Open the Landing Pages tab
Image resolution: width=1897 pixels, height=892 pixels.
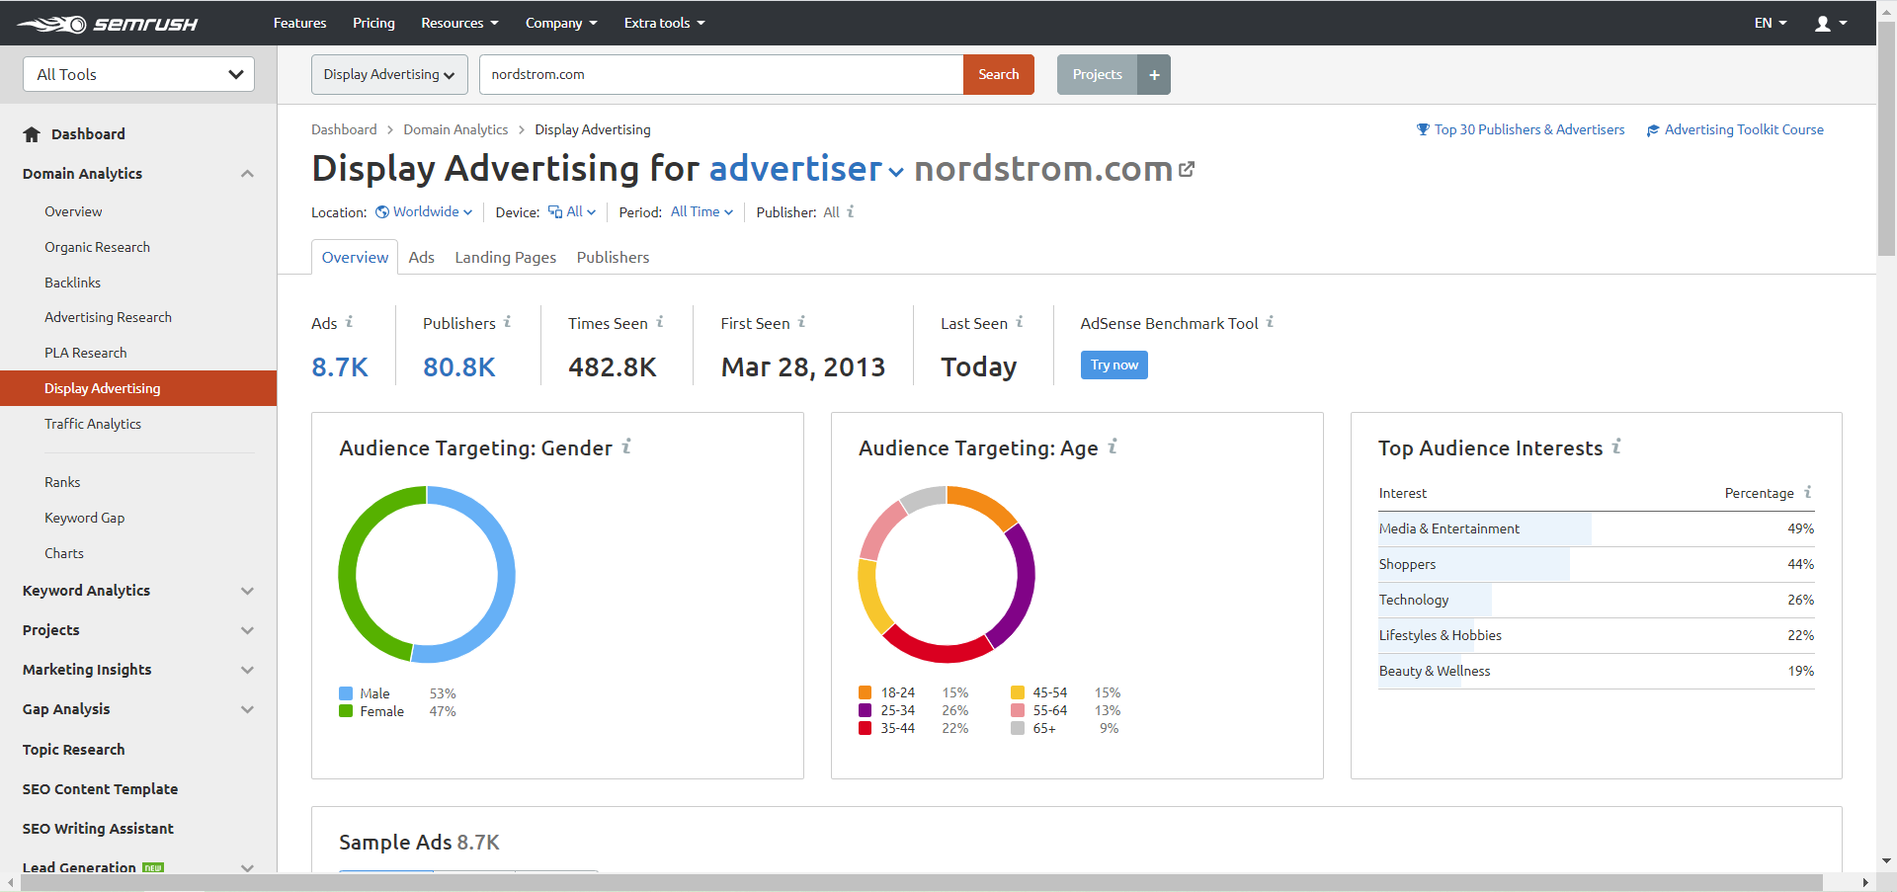coord(505,258)
